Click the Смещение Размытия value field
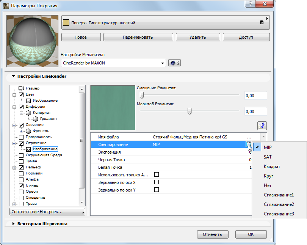 tap(255, 96)
